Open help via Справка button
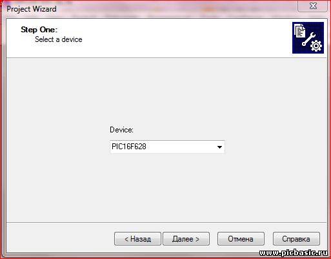The height and width of the screenshot is (259, 331). click(296, 239)
